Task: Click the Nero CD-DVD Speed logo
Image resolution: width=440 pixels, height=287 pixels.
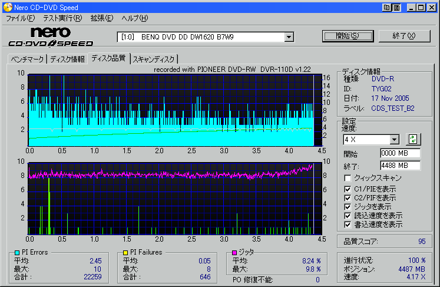Action: tap(51, 37)
